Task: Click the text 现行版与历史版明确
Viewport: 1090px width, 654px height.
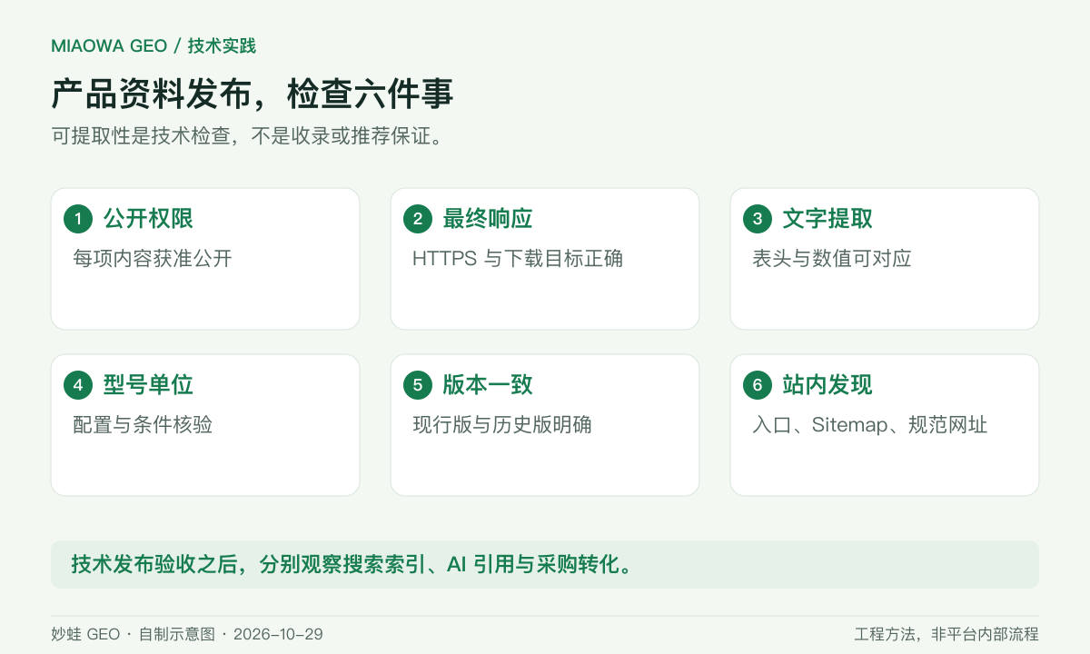Action: point(502,425)
